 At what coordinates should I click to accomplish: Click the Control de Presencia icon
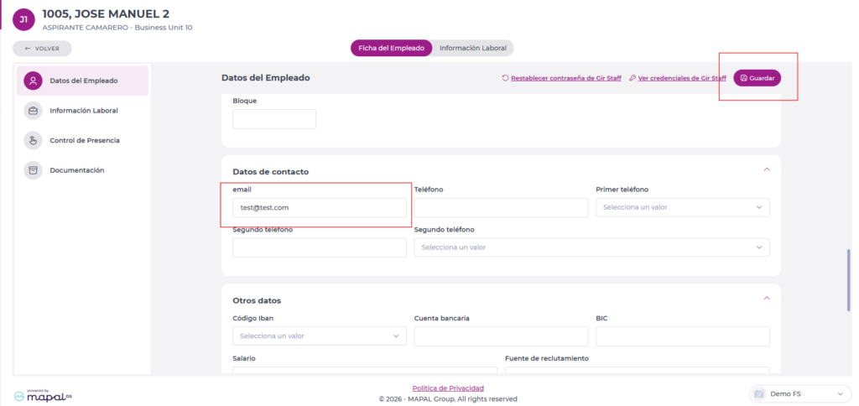point(34,140)
